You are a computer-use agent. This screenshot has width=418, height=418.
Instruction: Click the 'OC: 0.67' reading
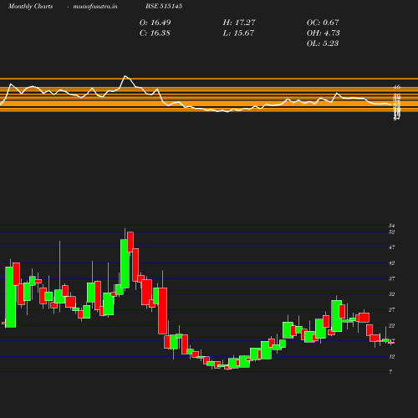click(x=323, y=23)
